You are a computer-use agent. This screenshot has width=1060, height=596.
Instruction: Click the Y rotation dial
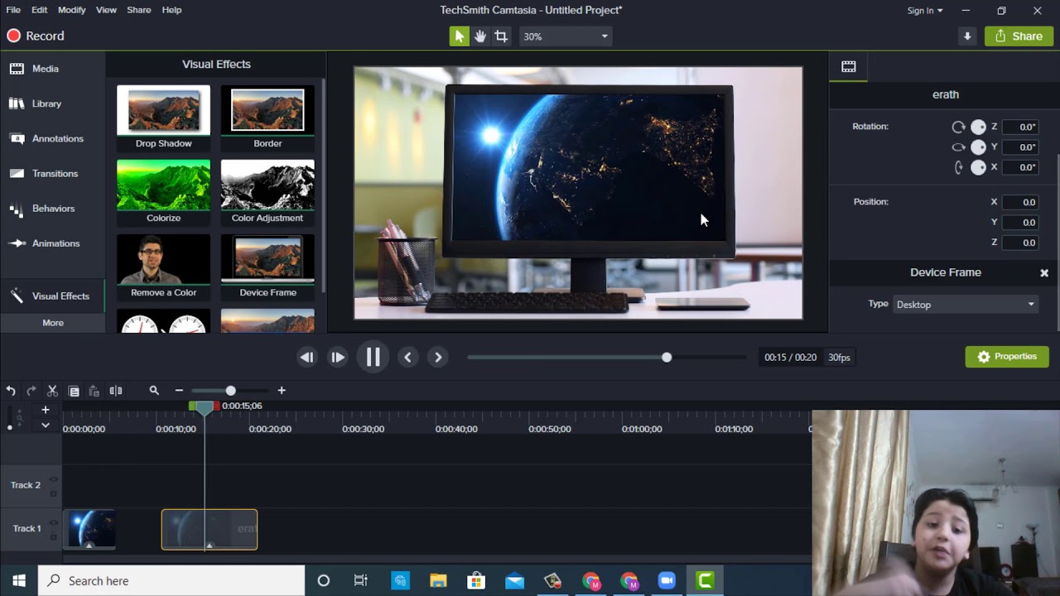(978, 147)
